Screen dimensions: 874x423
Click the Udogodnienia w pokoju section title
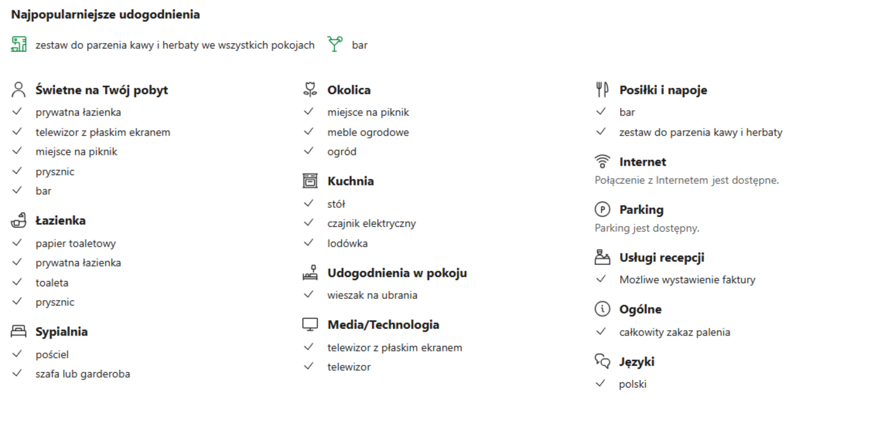[x=397, y=273]
